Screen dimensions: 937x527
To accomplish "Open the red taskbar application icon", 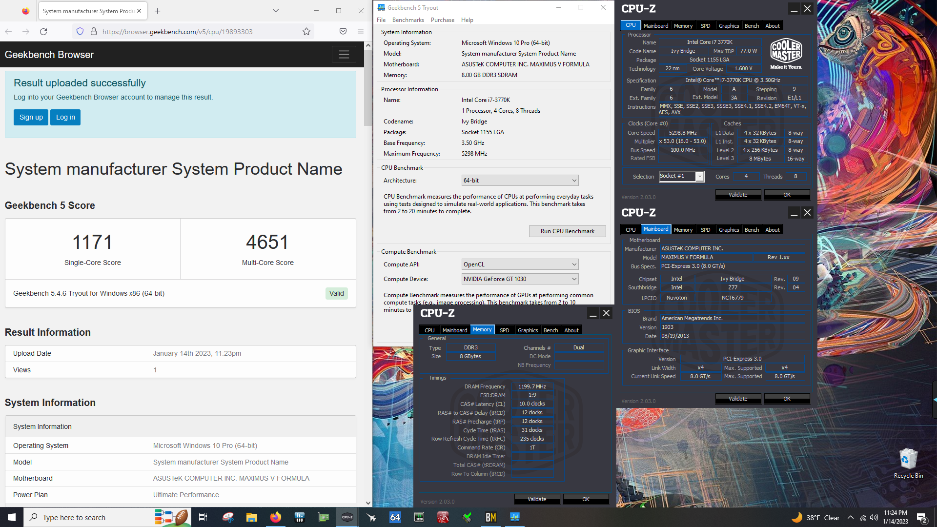I will click(x=443, y=517).
